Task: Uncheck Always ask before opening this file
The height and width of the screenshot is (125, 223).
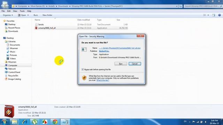Action: click(x=83, y=69)
